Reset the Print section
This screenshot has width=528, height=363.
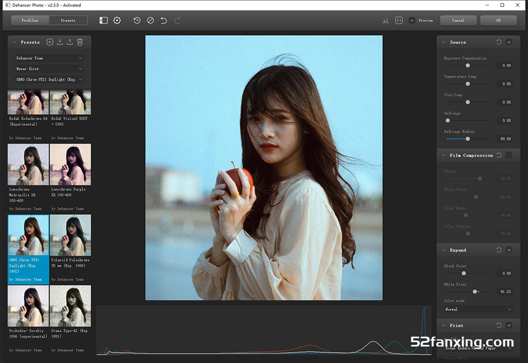(x=499, y=325)
